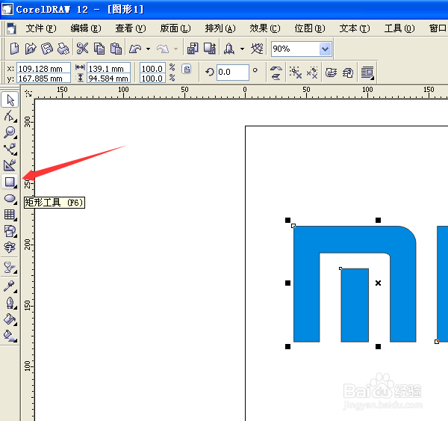
Task: Open the Application launcher dropdown arrow
Action: [x=242, y=49]
